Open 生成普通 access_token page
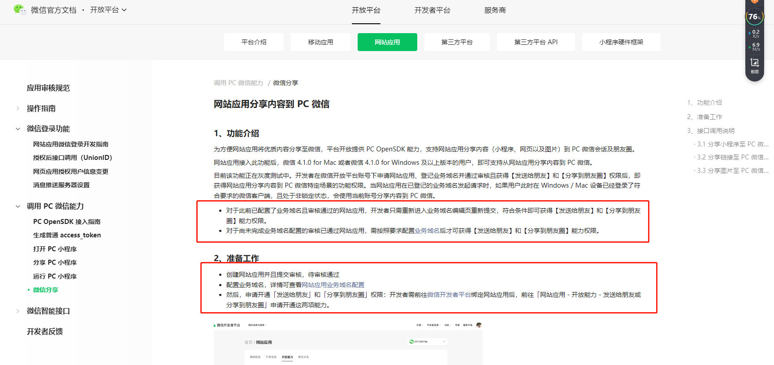Viewport: 774px width, 365px height. point(67,235)
